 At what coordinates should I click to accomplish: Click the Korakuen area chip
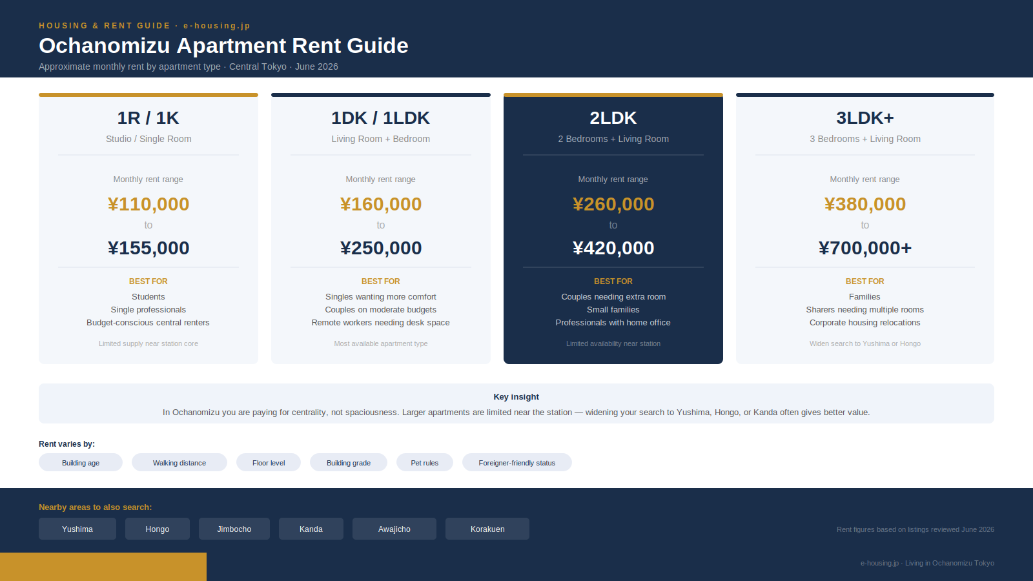tap(487, 529)
